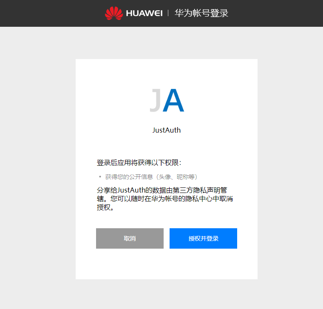This screenshot has height=309, width=323.
Task: Select the 华为帐号登录 header title
Action: click(201, 13)
